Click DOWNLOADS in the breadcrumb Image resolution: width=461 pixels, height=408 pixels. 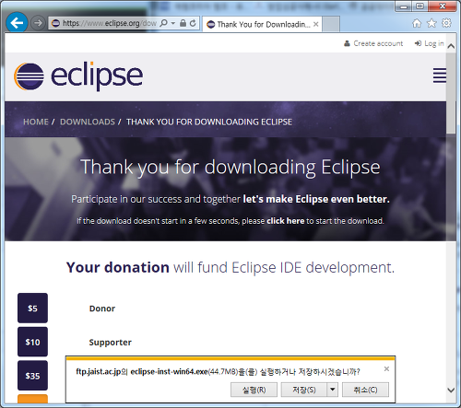[88, 122]
